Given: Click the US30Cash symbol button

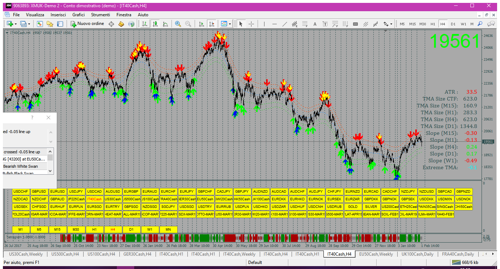Looking at the screenshot, I should pos(113,199).
